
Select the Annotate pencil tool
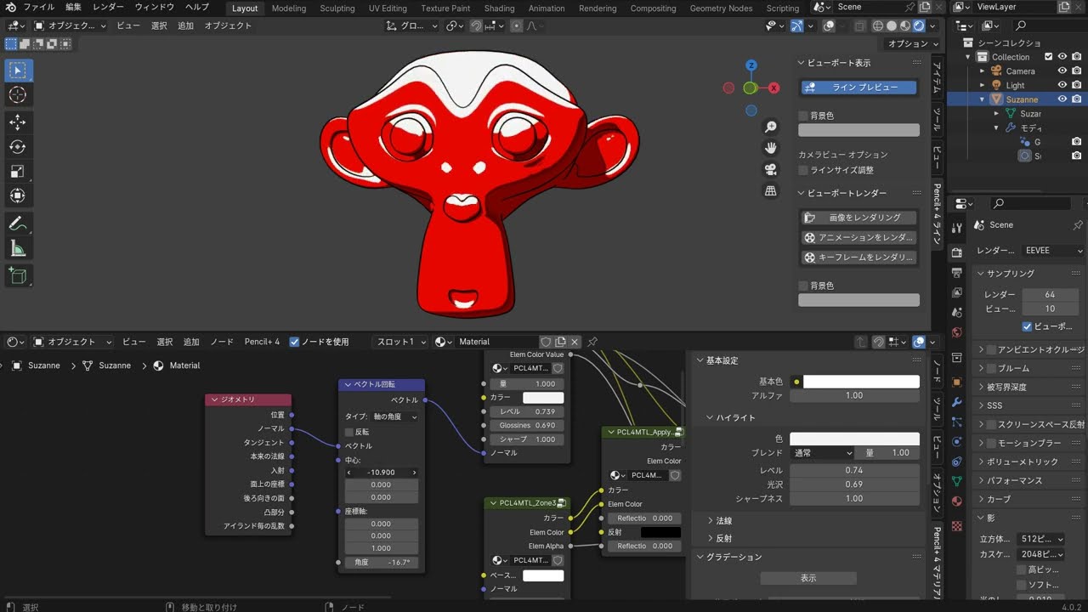17,224
